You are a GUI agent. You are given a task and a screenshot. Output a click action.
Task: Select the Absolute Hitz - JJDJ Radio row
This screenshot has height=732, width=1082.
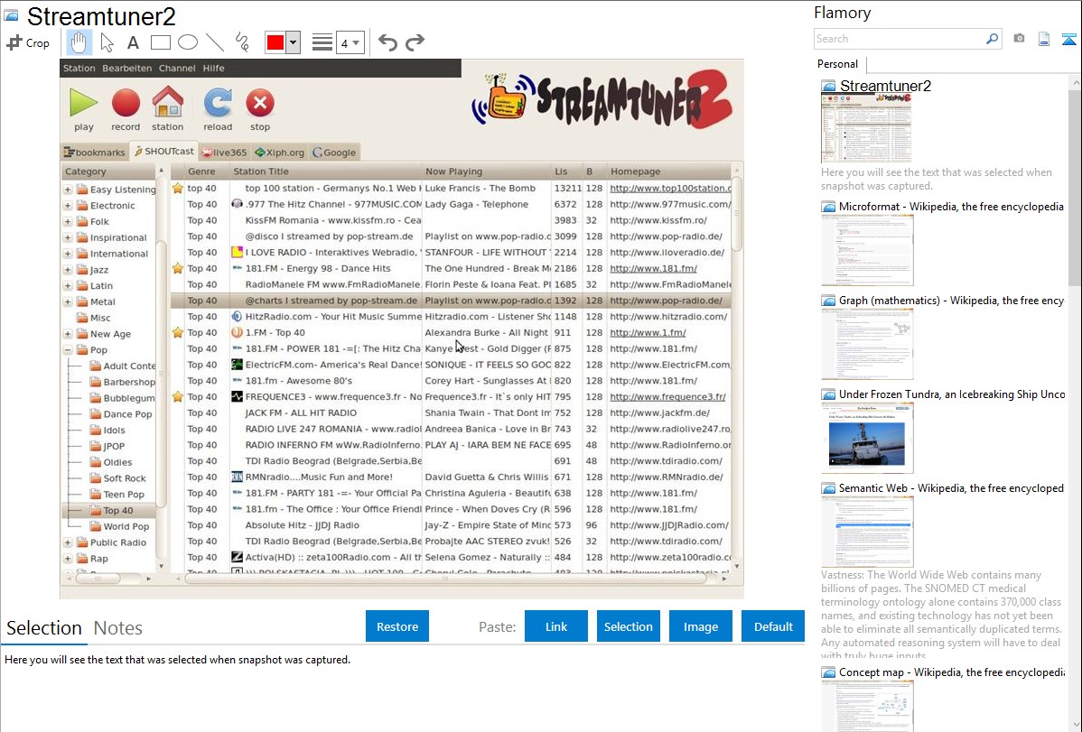[452, 525]
